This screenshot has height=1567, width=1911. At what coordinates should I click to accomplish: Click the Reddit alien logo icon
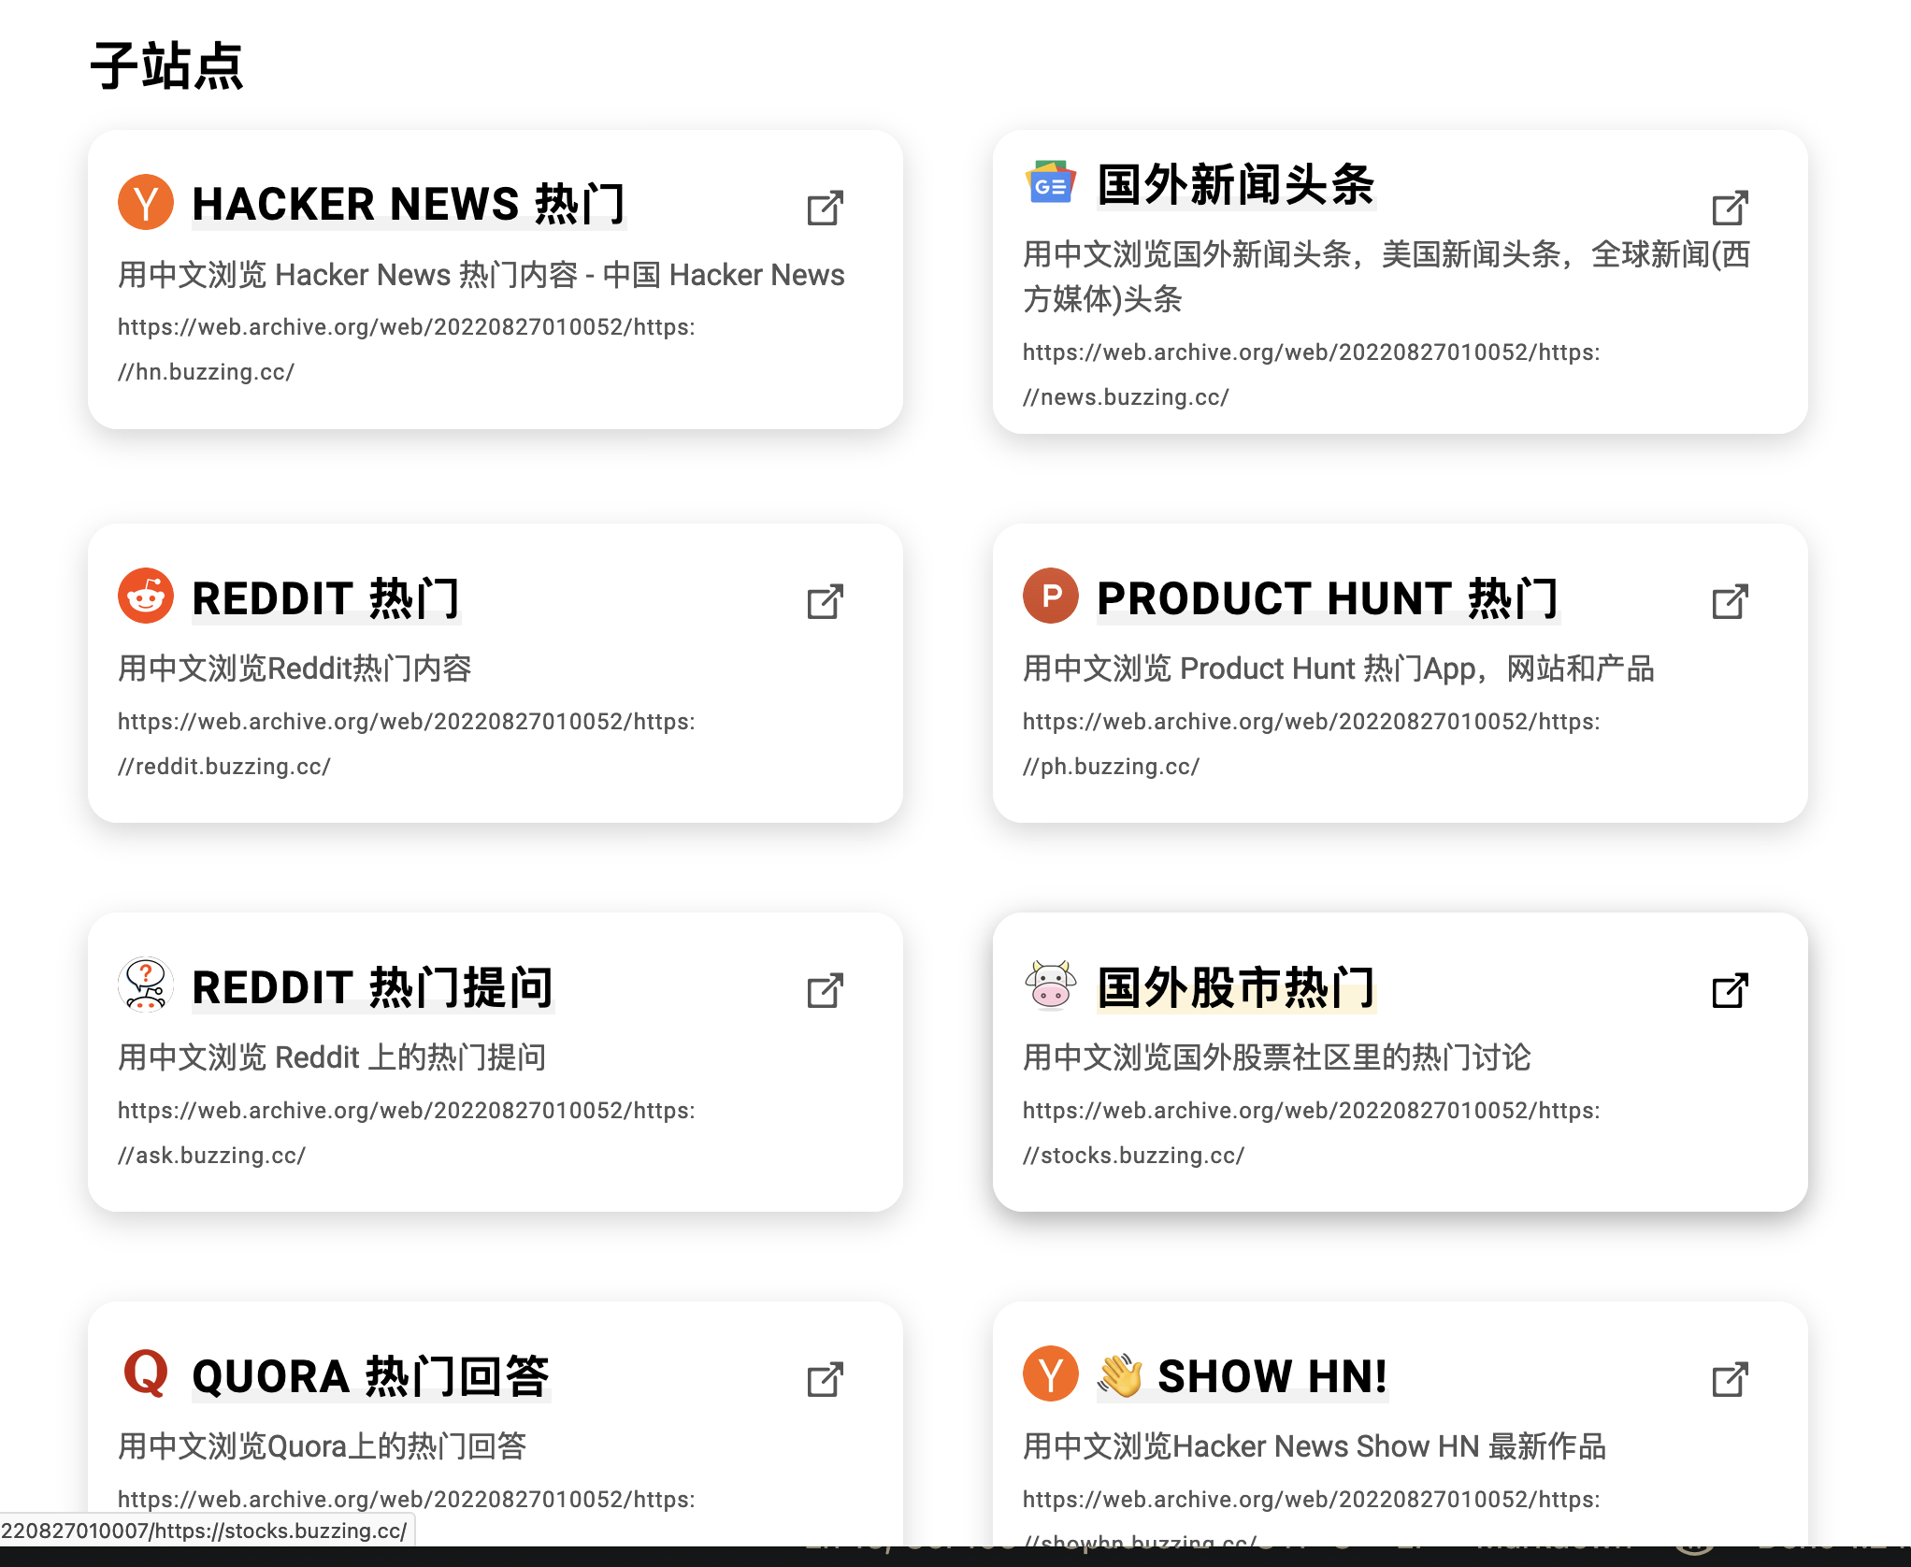(146, 596)
